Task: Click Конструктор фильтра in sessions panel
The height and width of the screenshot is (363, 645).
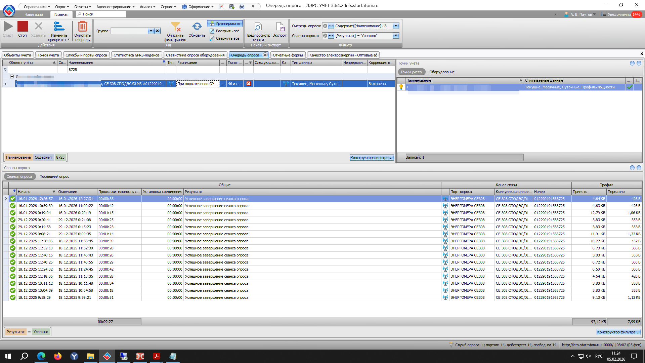Action: tap(618, 332)
